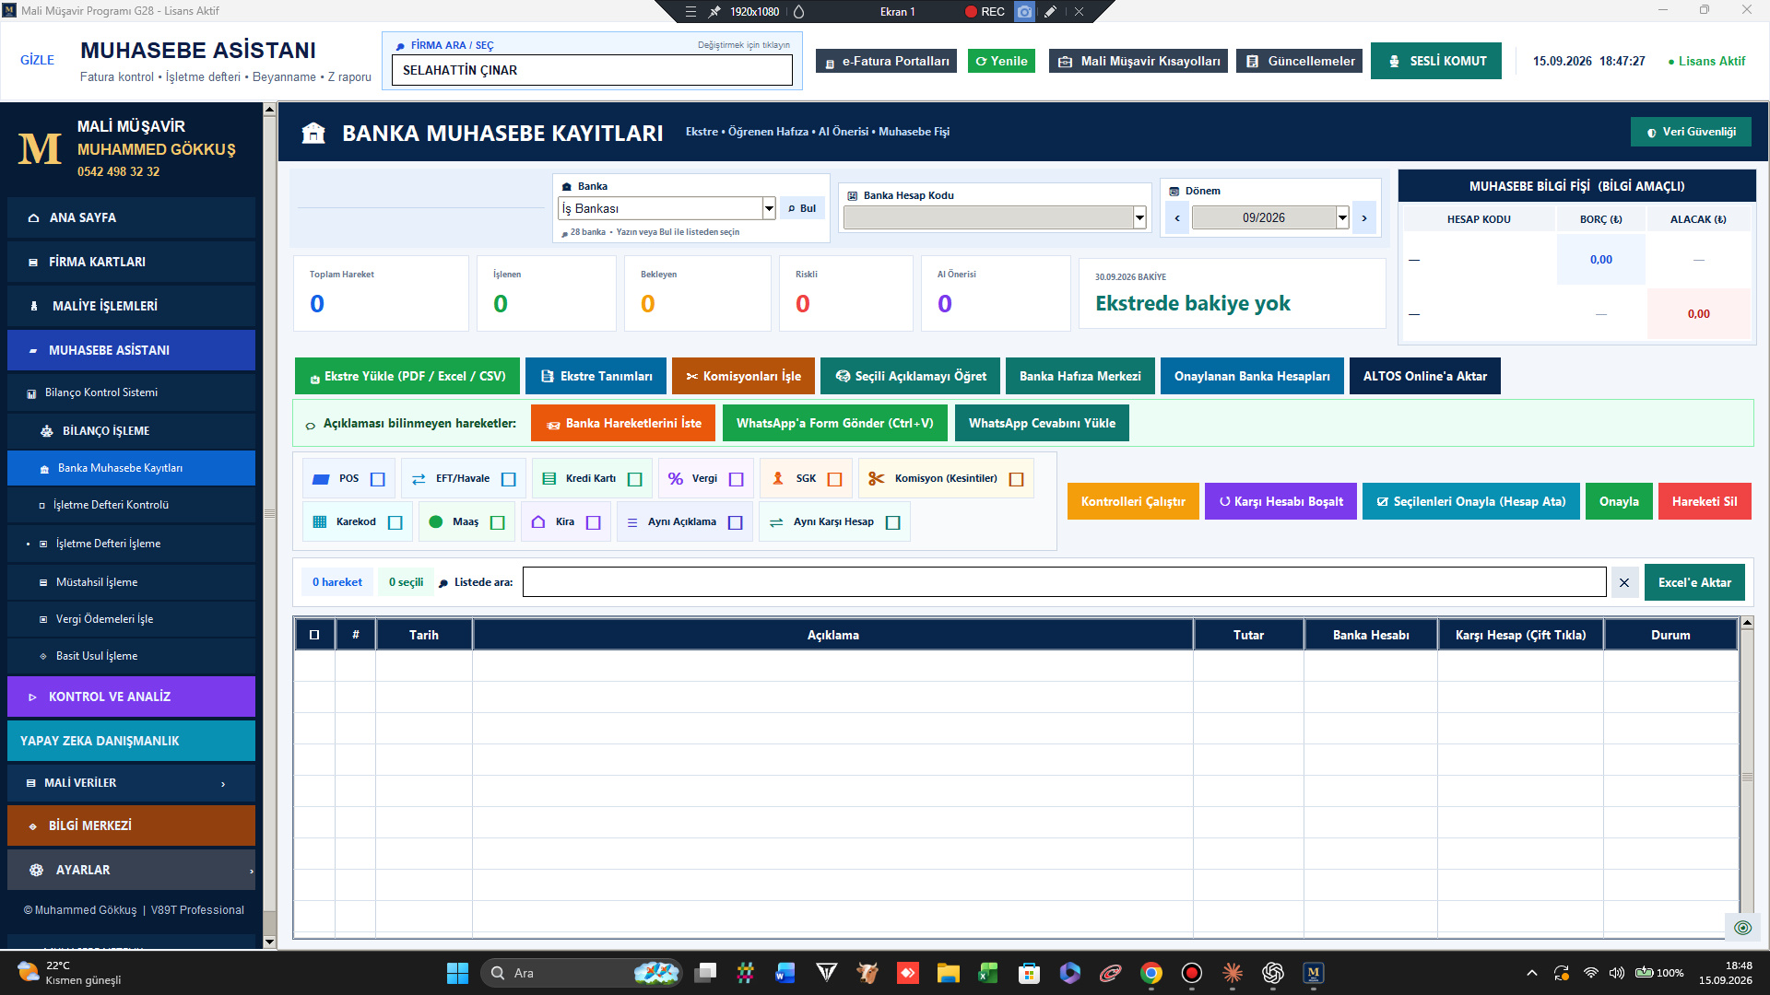This screenshot has height=995, width=1770.
Task: Go to next period with right chevron
Action: [1364, 217]
